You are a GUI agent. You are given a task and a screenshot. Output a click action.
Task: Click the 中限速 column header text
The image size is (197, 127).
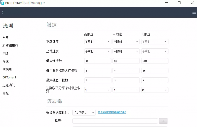(x=117, y=34)
